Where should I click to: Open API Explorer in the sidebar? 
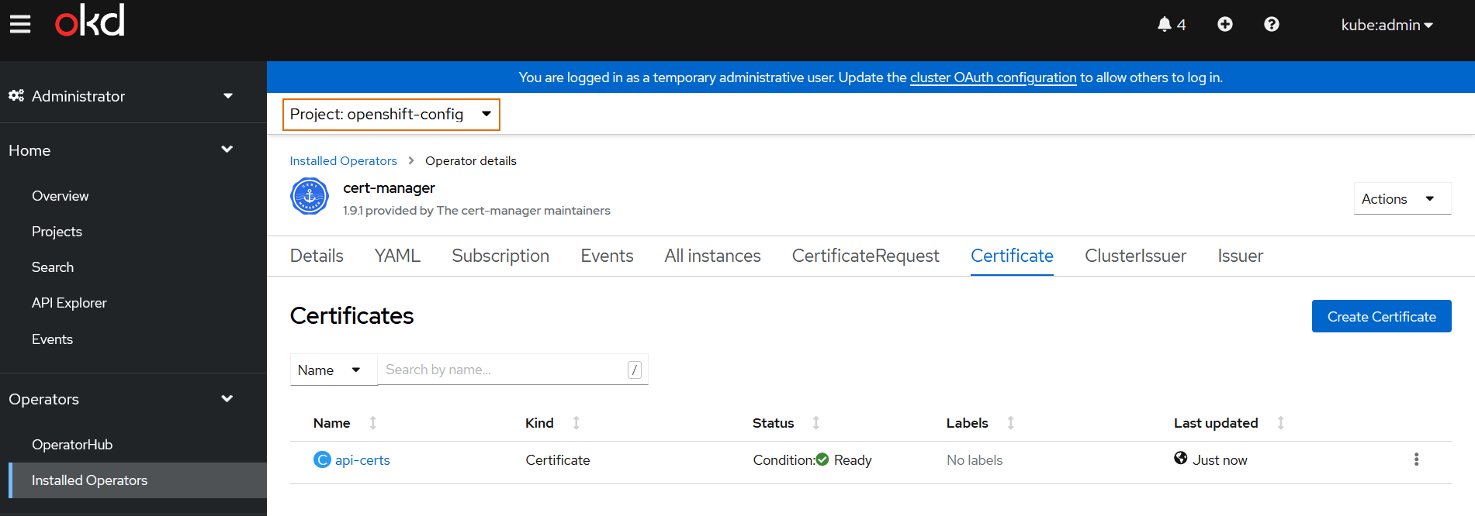[69, 303]
